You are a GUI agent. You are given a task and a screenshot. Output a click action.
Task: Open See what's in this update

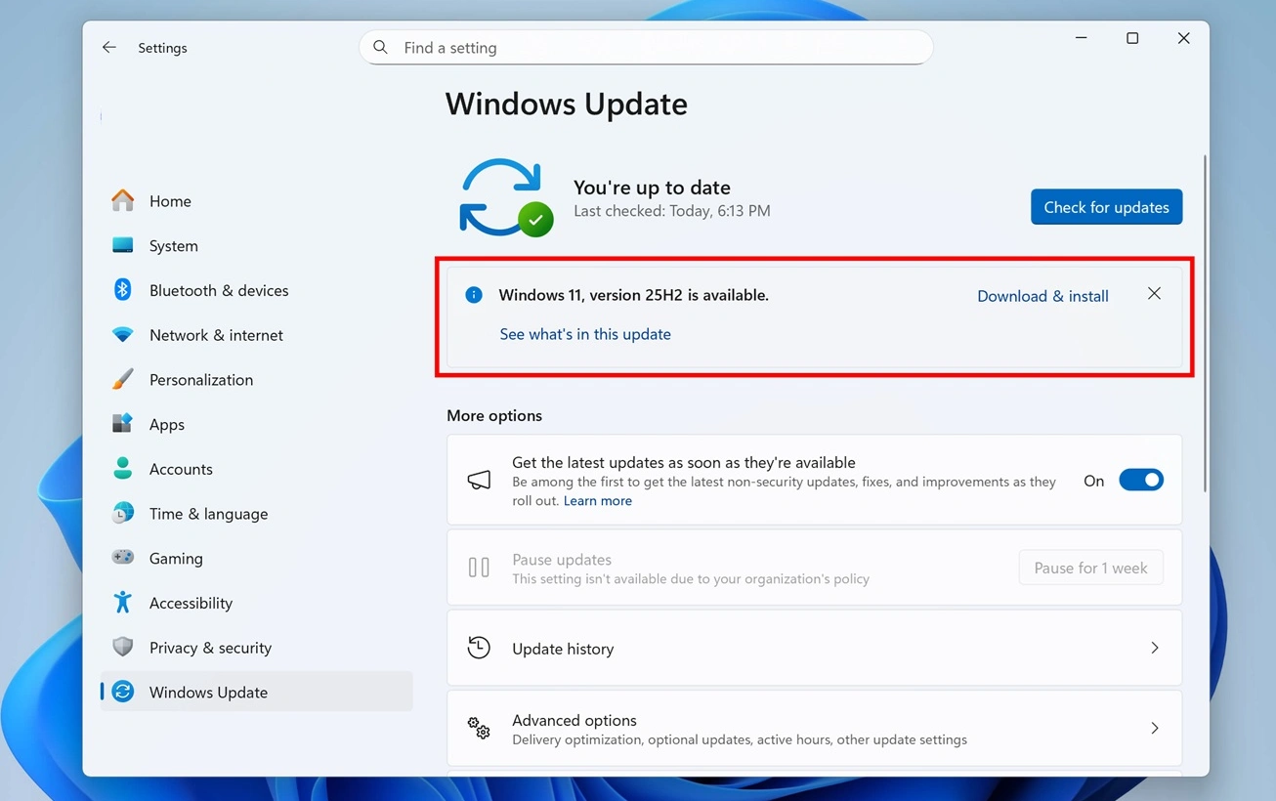point(584,333)
